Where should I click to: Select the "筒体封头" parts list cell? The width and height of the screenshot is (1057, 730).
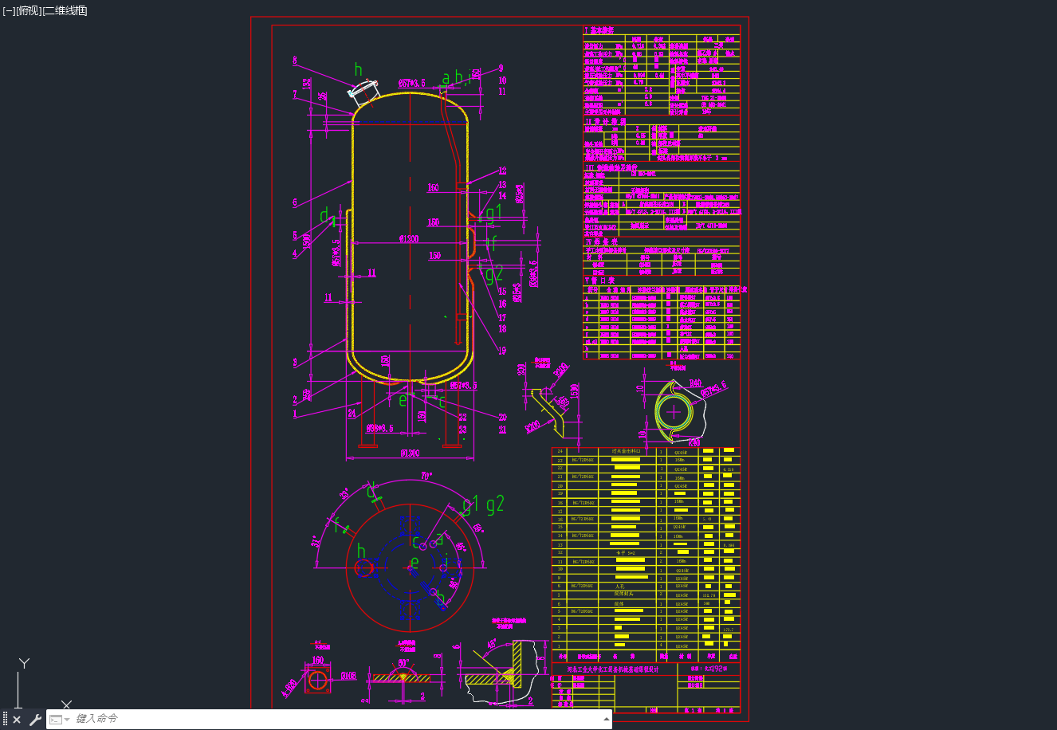pos(626,595)
